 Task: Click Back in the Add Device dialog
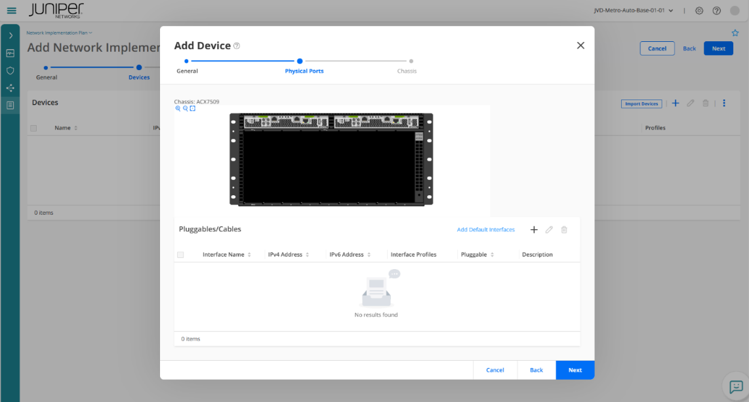(536, 370)
